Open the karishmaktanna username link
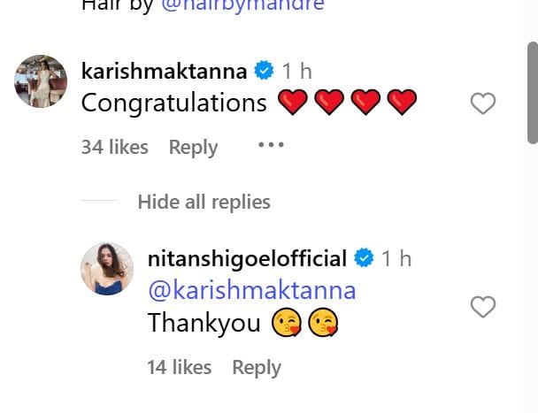Image resolution: width=538 pixels, height=413 pixels. (164, 71)
